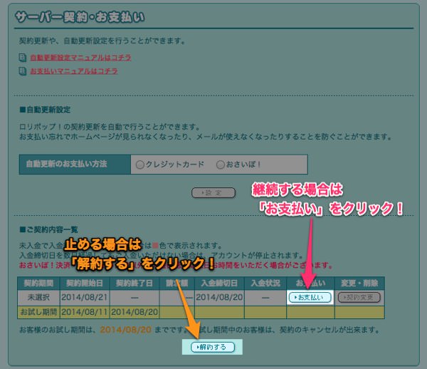Select the おさいぽ! radio button

coord(221,165)
